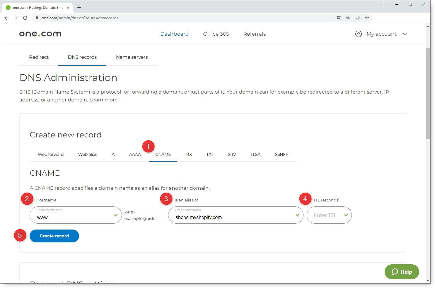Go back using the back arrow

[6, 18]
